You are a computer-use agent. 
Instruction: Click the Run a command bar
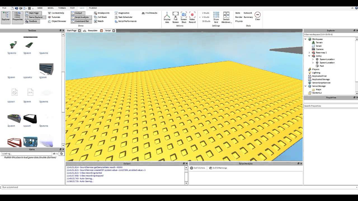point(179,187)
